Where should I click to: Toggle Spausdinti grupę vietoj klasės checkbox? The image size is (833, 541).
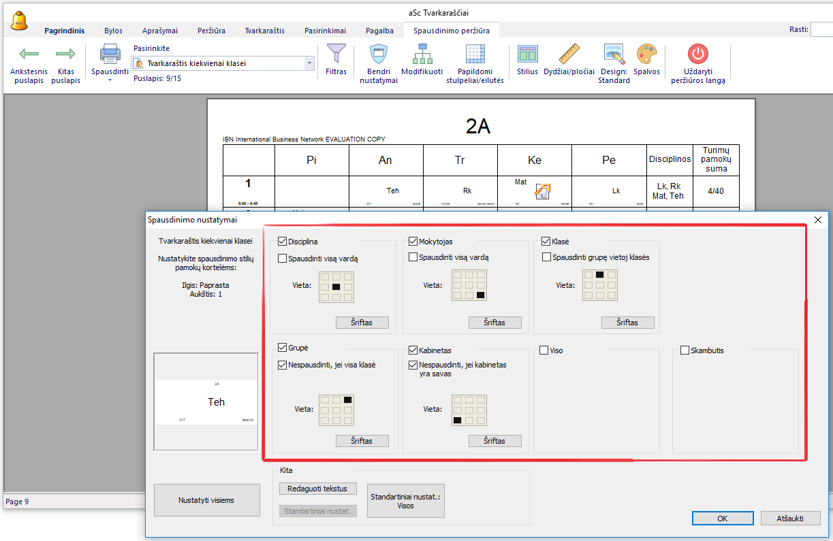coord(547,258)
